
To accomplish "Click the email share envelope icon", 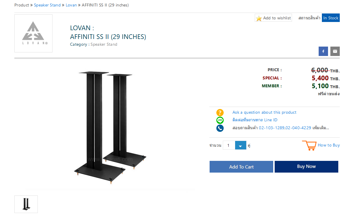I will click(x=335, y=51).
